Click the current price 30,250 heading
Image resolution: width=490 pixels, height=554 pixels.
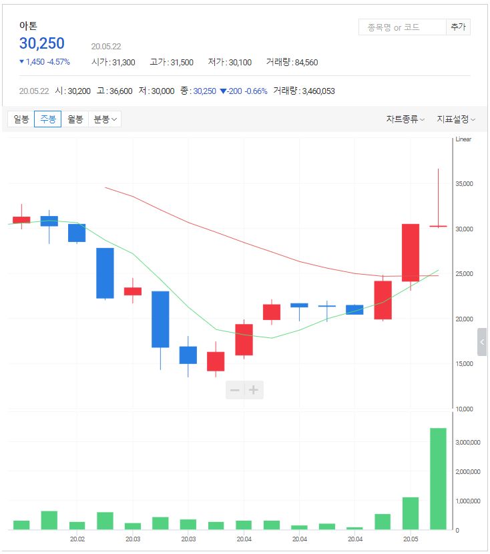pos(42,43)
